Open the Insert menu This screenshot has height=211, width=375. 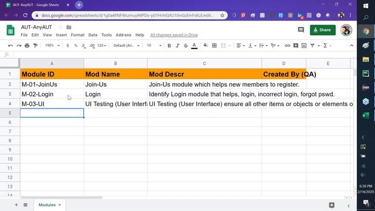tap(62, 35)
